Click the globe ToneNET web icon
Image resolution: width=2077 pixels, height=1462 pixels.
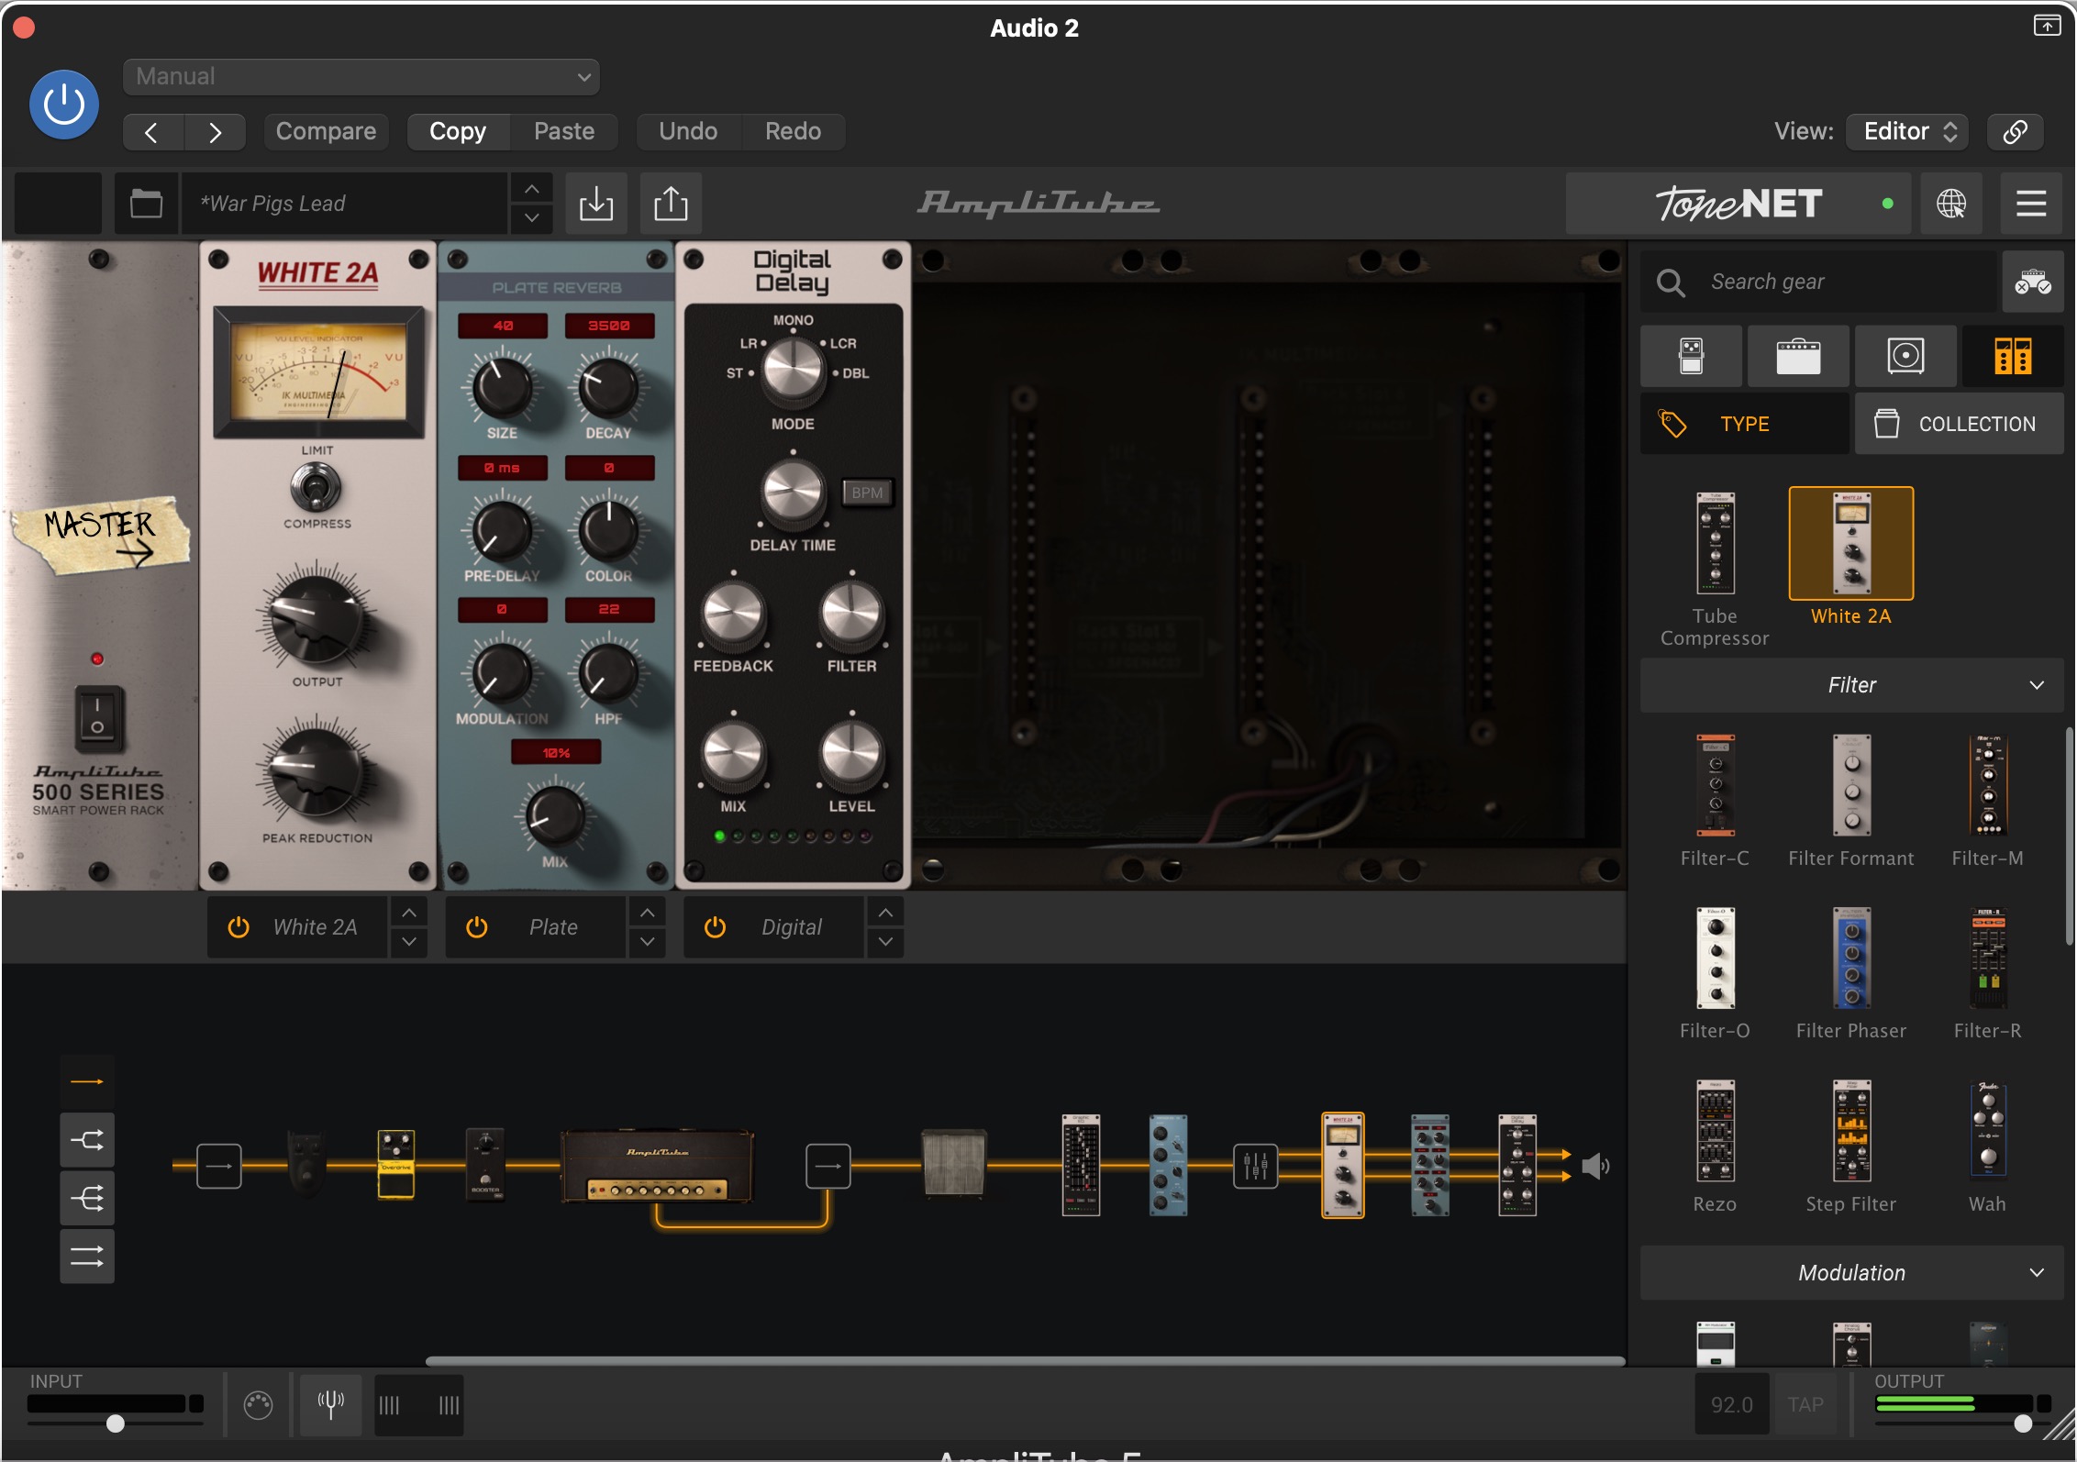point(1951,203)
